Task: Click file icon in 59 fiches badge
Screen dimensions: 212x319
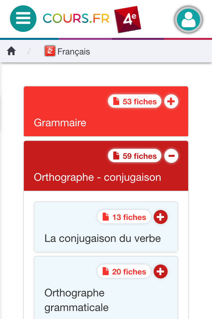Action: [x=116, y=156]
